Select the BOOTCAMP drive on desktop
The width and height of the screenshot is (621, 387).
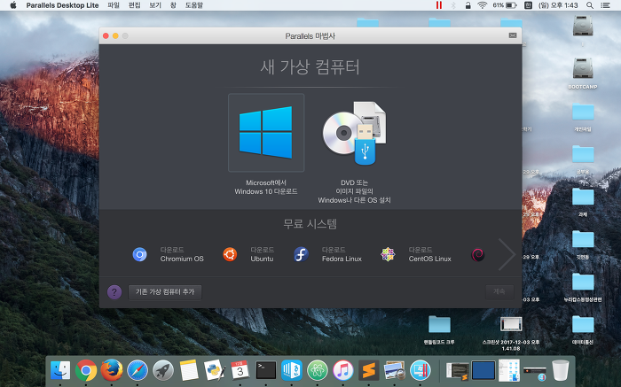click(583, 74)
